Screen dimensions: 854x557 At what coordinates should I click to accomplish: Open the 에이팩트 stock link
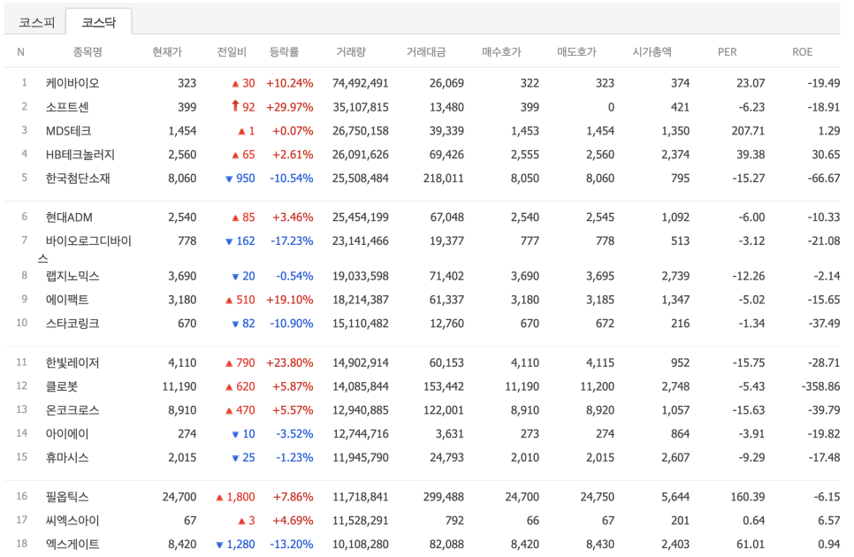(x=67, y=300)
